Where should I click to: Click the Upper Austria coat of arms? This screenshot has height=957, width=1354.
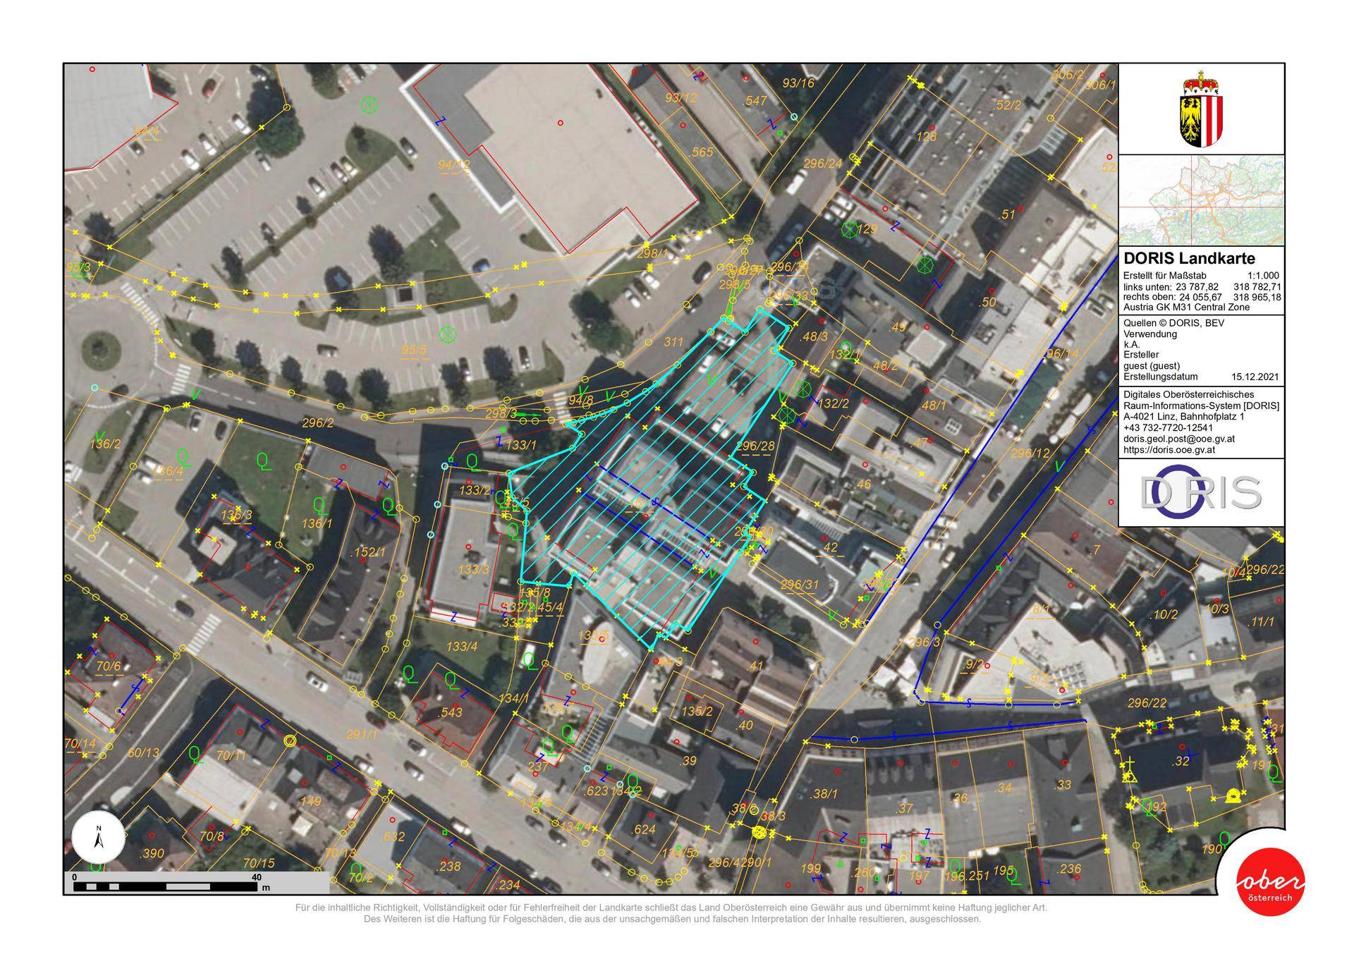pyautogui.click(x=1200, y=109)
